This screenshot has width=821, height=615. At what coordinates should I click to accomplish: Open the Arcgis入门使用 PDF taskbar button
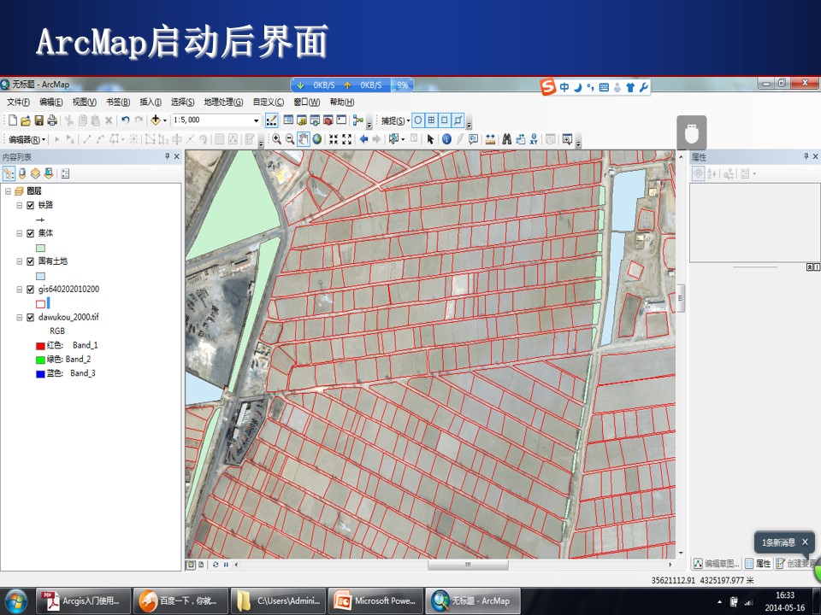pos(83,600)
